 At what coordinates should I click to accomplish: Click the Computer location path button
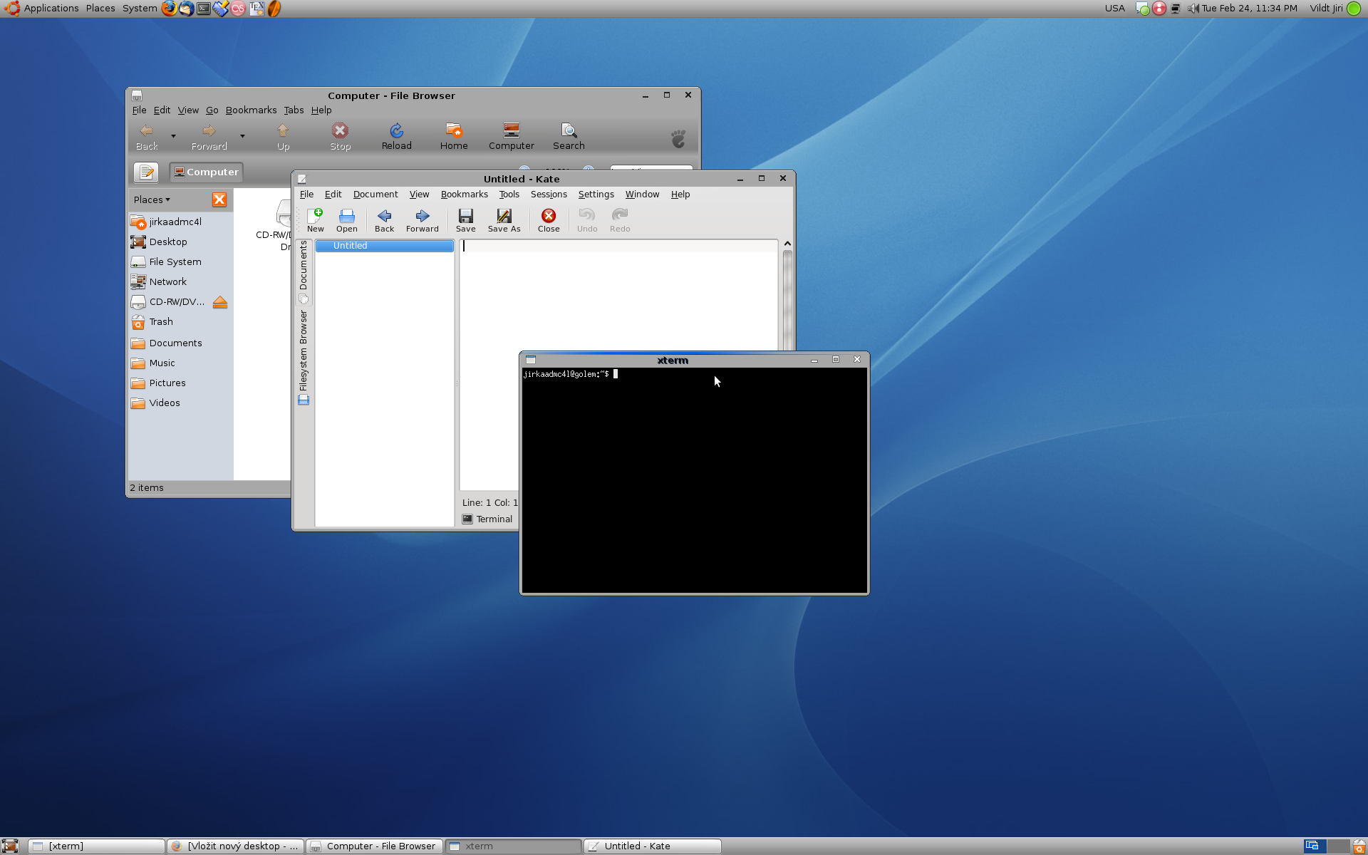click(x=206, y=172)
